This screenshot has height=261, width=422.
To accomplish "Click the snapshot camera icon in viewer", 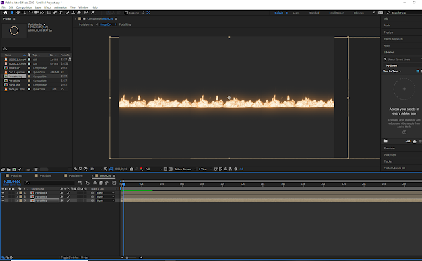I will pos(131,169).
